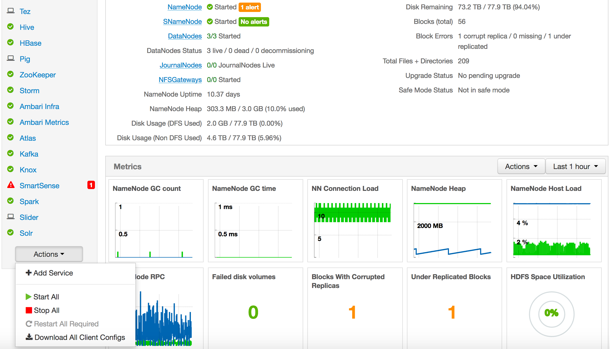
Task: Click the red Stop All square icon
Action: click(x=29, y=310)
